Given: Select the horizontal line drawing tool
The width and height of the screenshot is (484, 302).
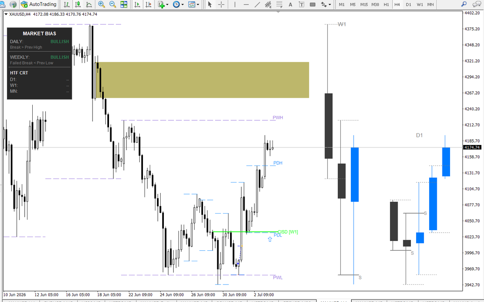Looking at the screenshot, I should (246, 4).
